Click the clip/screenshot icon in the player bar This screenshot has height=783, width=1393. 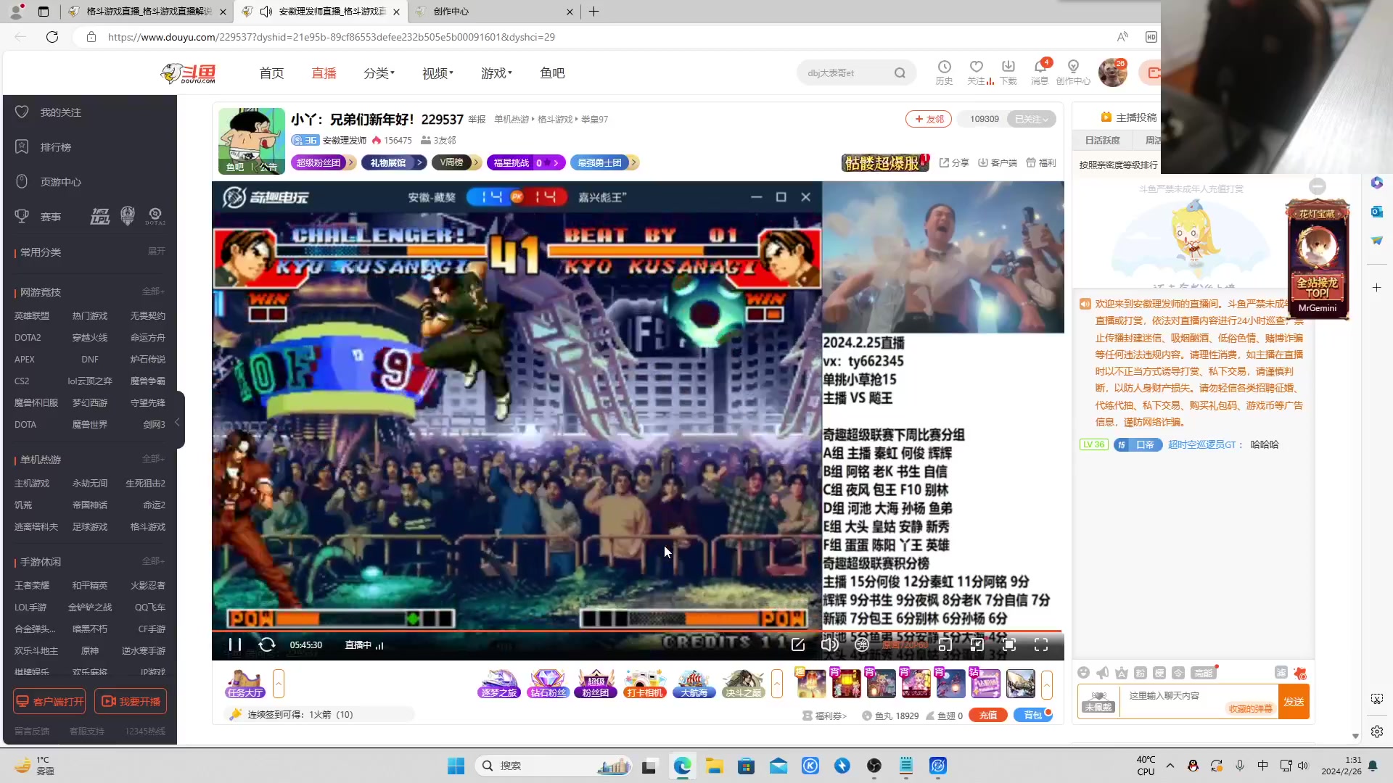pyautogui.click(x=798, y=645)
